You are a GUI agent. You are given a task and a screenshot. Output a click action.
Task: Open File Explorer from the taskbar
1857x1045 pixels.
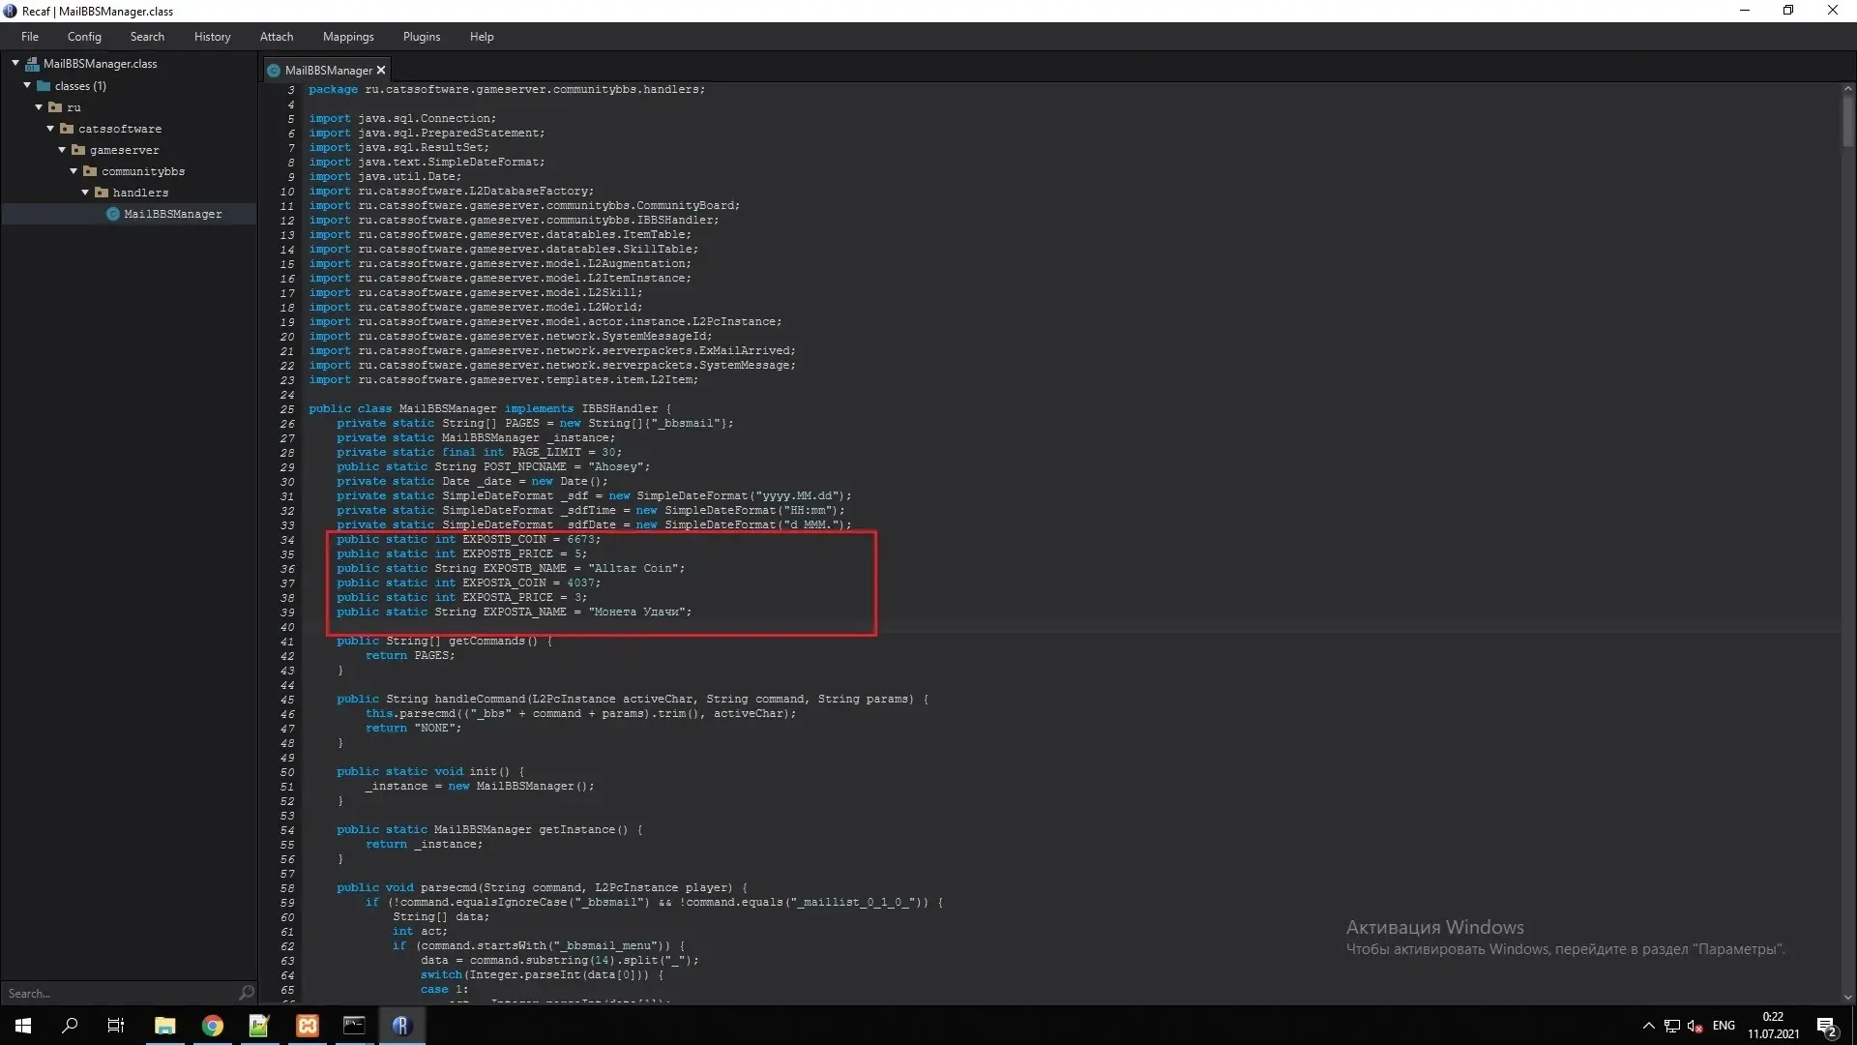[x=164, y=1026]
